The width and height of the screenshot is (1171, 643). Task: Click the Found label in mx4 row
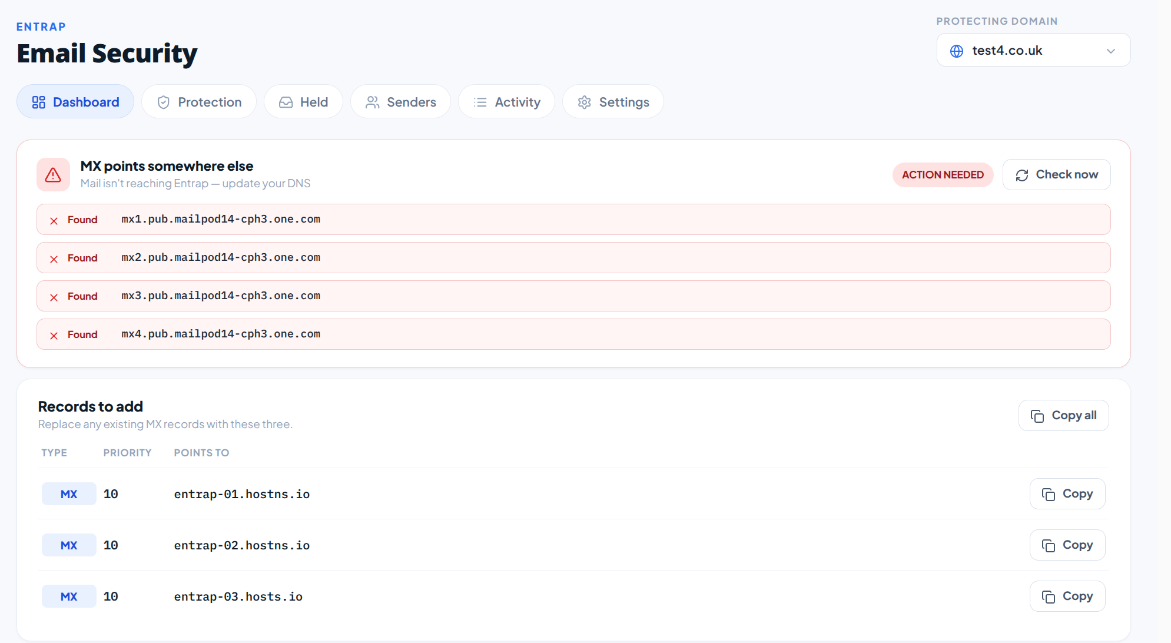(x=82, y=334)
